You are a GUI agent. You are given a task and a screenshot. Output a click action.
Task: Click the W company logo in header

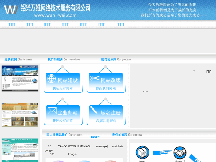click(11, 10)
